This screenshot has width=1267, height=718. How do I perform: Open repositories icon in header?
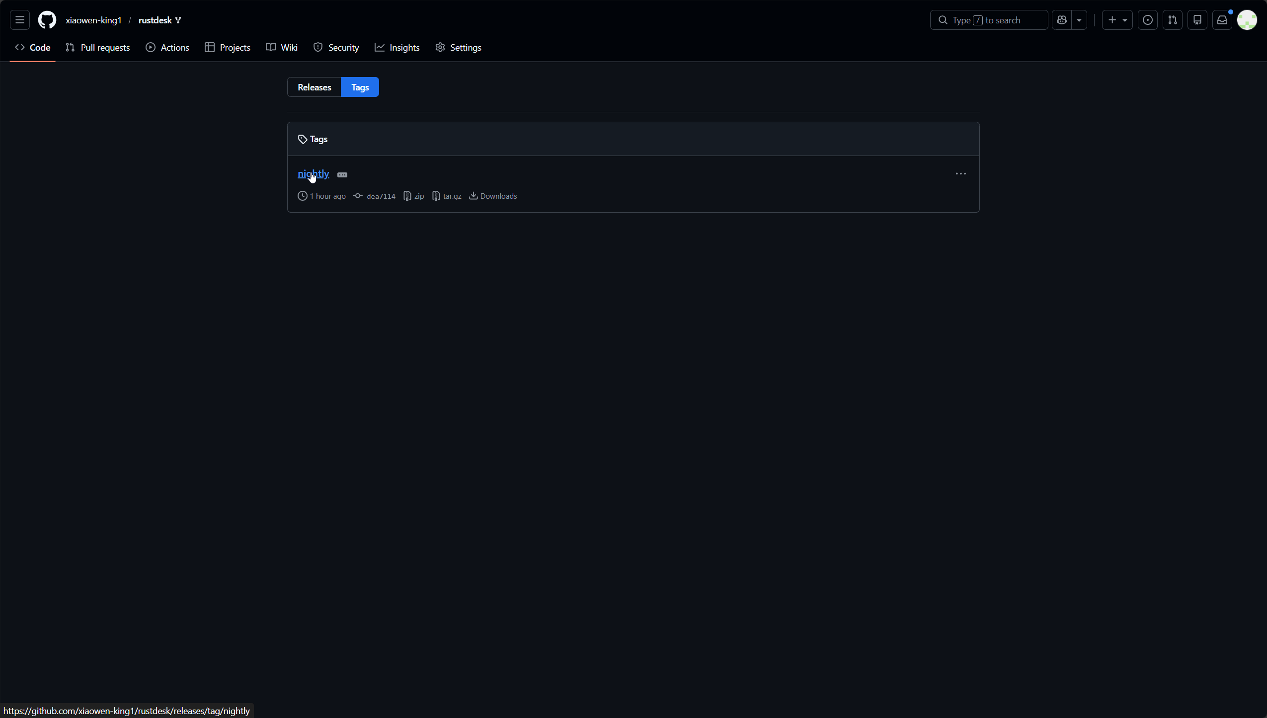coord(1197,20)
